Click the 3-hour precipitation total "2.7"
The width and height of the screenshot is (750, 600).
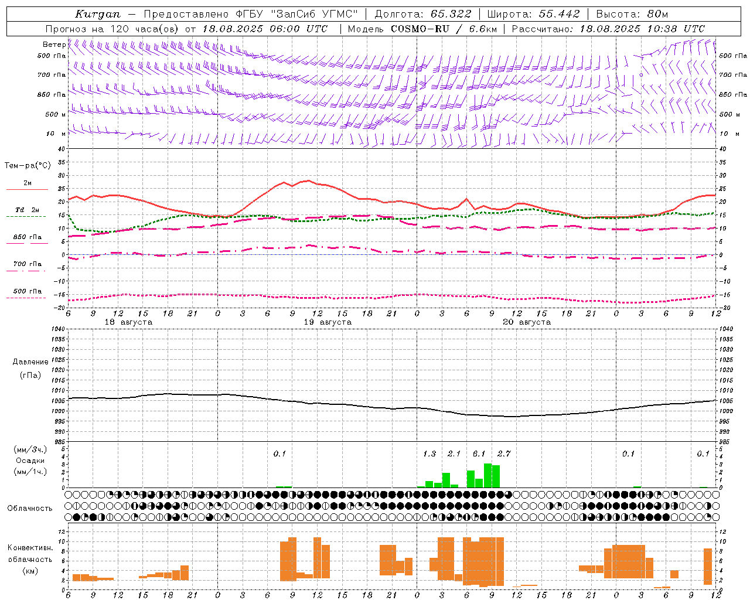tap(504, 454)
